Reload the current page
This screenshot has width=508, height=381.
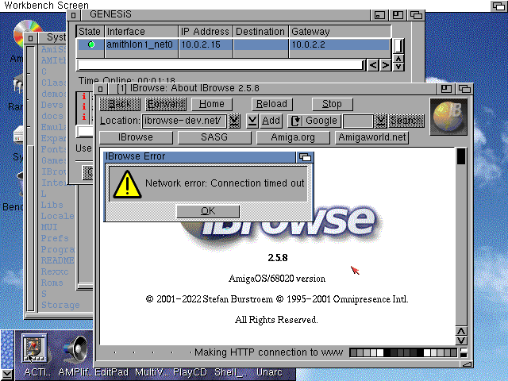pos(271,104)
